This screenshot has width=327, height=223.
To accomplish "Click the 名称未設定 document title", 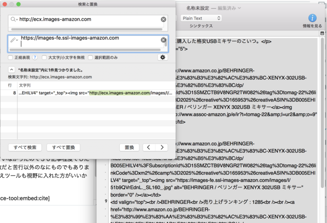I will (197, 8).
